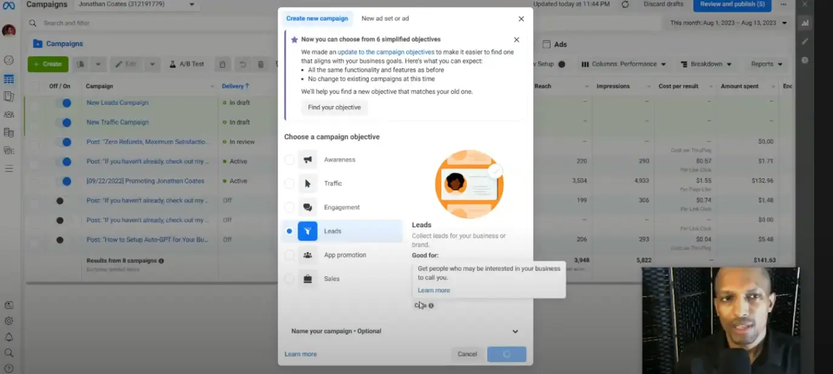
Task: Open the notifications bell in the left sidebar
Action: pos(9,335)
